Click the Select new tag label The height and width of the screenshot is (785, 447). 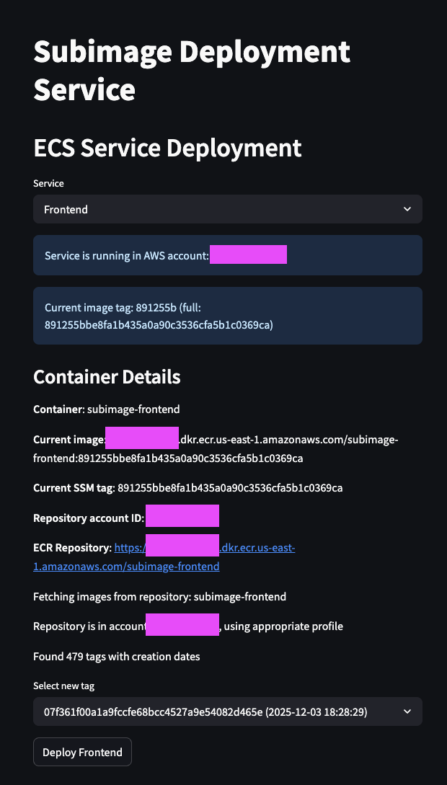point(63,686)
